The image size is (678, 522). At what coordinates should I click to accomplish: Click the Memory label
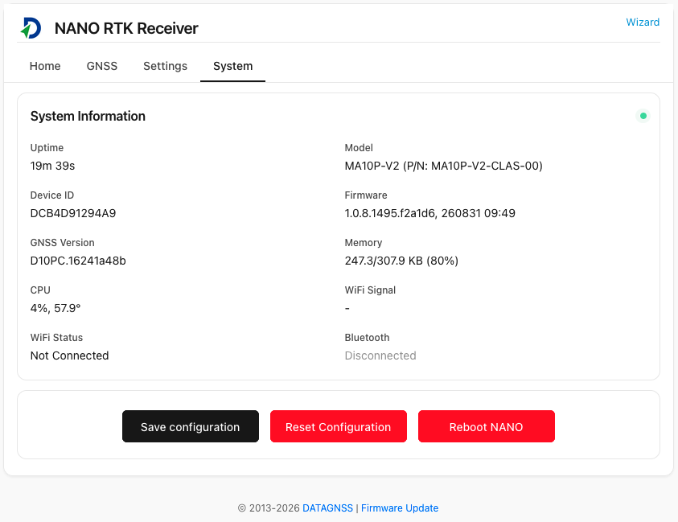364,243
